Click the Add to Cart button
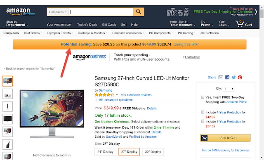This screenshot has height=165, width=264. tap(225, 138)
